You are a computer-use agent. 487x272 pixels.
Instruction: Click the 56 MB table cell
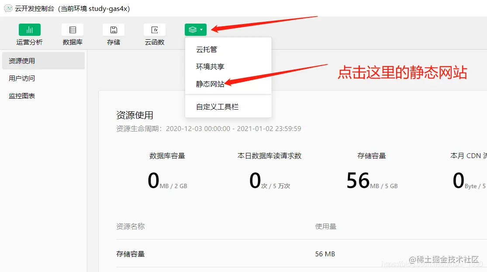pyautogui.click(x=325, y=254)
